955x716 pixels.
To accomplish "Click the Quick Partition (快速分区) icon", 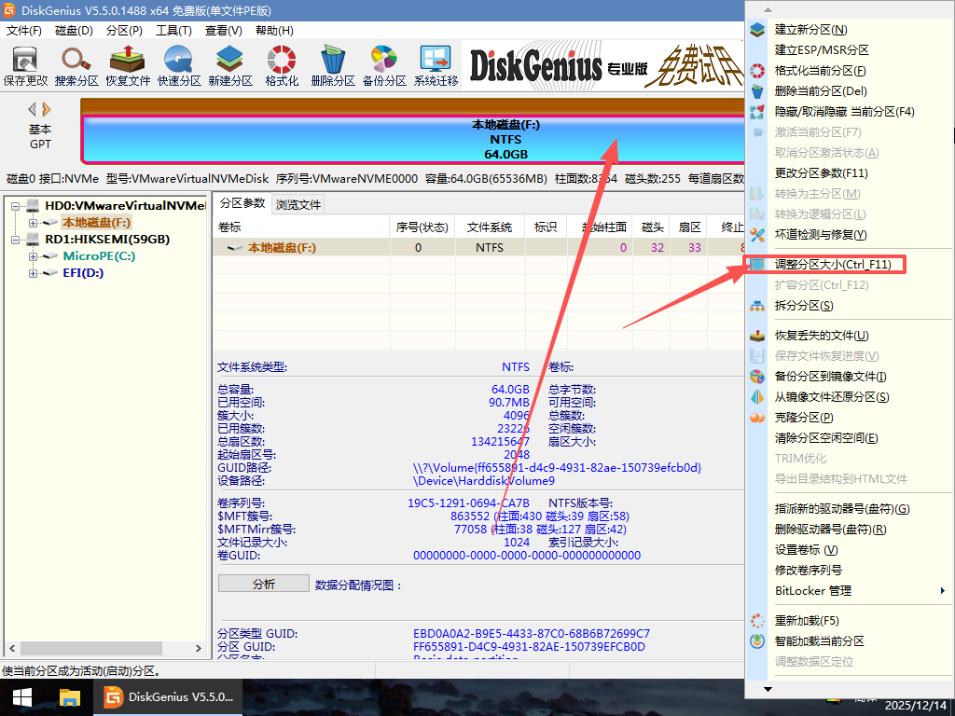I will (x=179, y=65).
